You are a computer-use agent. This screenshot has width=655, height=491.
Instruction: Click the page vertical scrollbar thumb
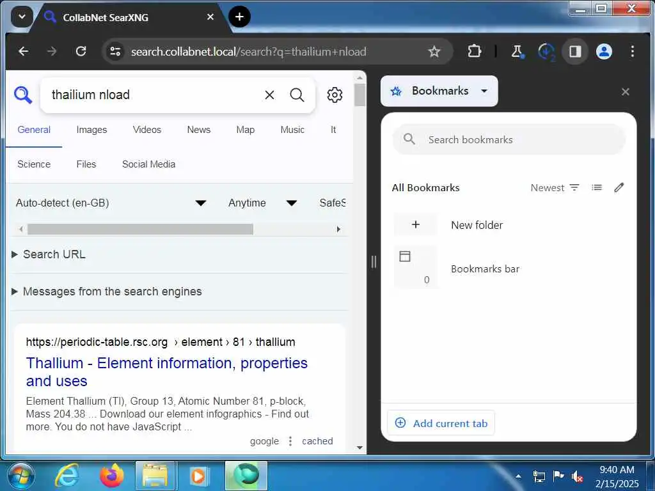pyautogui.click(x=359, y=95)
